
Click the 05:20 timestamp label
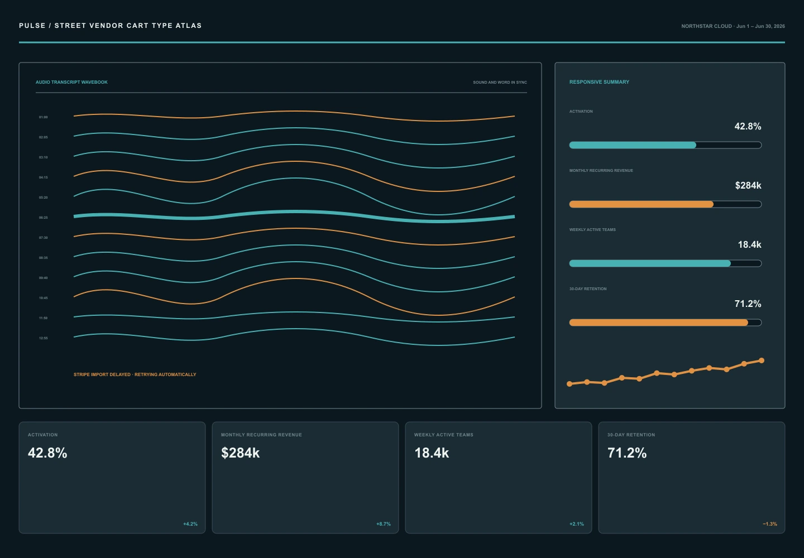coord(44,198)
